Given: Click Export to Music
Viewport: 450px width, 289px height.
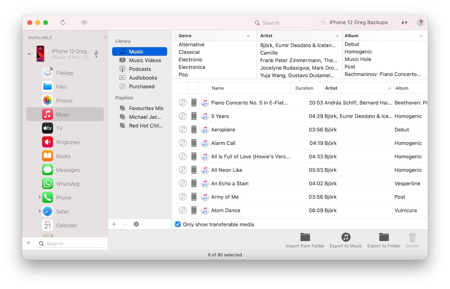Looking at the screenshot, I should click(346, 240).
